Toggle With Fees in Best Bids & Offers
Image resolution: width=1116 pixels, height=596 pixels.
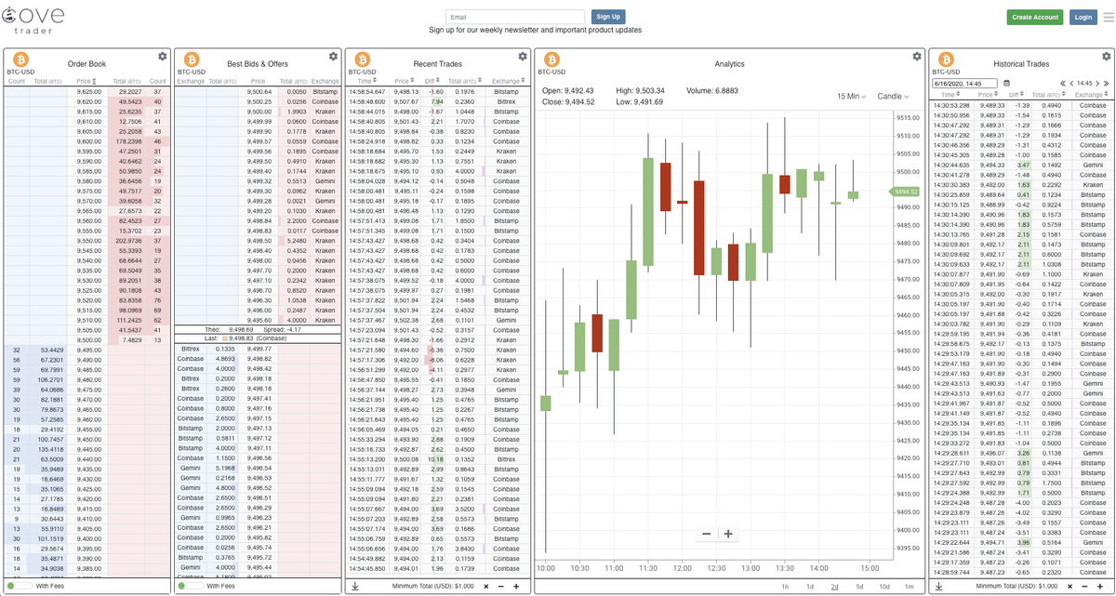tap(189, 586)
